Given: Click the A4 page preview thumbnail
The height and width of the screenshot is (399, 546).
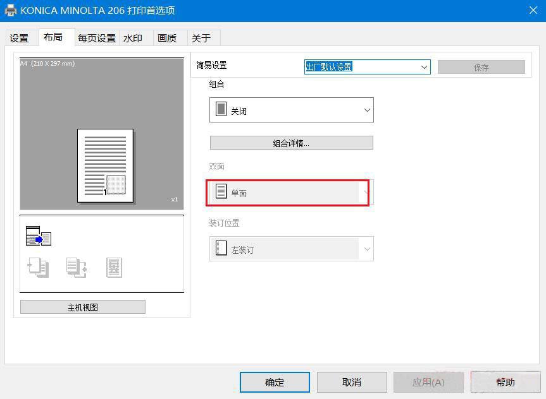Looking at the screenshot, I should point(105,165).
